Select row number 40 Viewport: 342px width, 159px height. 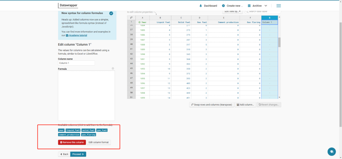131,44
